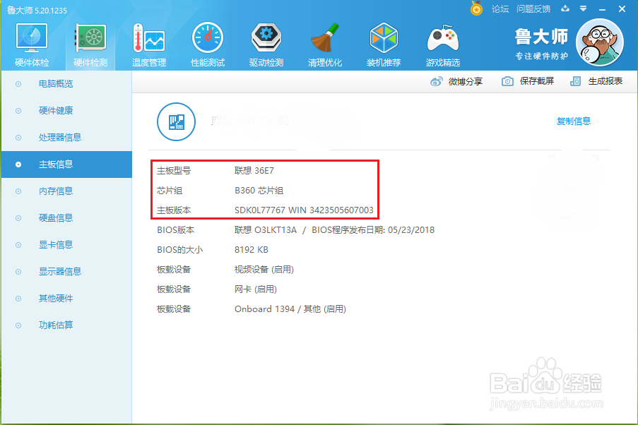
Task: Browse 装机推荐 recommendations
Action: tap(384, 44)
